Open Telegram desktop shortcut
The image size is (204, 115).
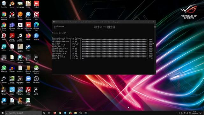pyautogui.click(x=4, y=101)
